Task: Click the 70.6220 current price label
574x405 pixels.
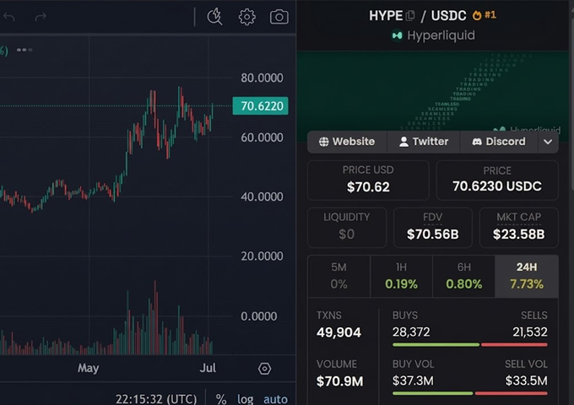Action: click(x=260, y=106)
